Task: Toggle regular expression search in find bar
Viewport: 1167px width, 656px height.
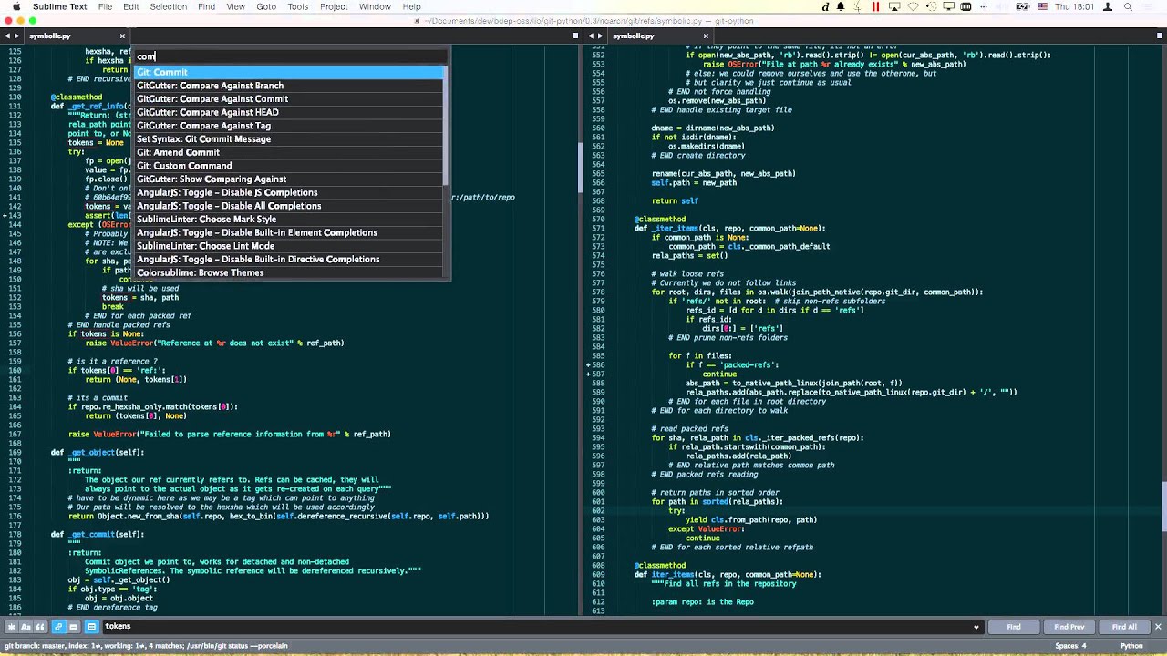Action: pos(12,627)
